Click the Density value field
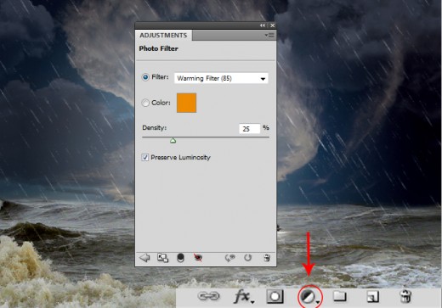442x308 pixels. [250, 129]
